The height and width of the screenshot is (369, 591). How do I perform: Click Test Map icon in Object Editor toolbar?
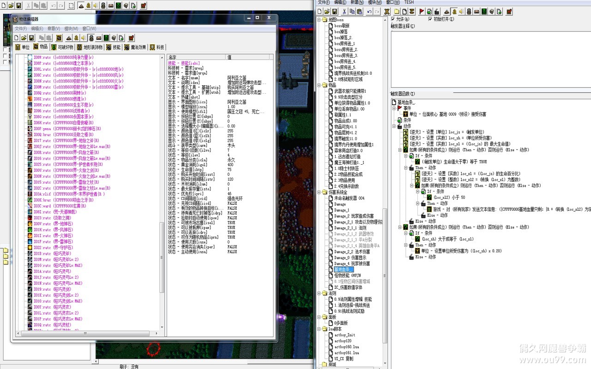point(131,38)
